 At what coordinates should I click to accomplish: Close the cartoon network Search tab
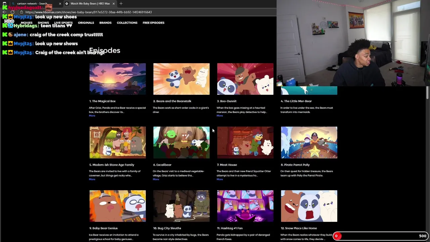(60, 4)
